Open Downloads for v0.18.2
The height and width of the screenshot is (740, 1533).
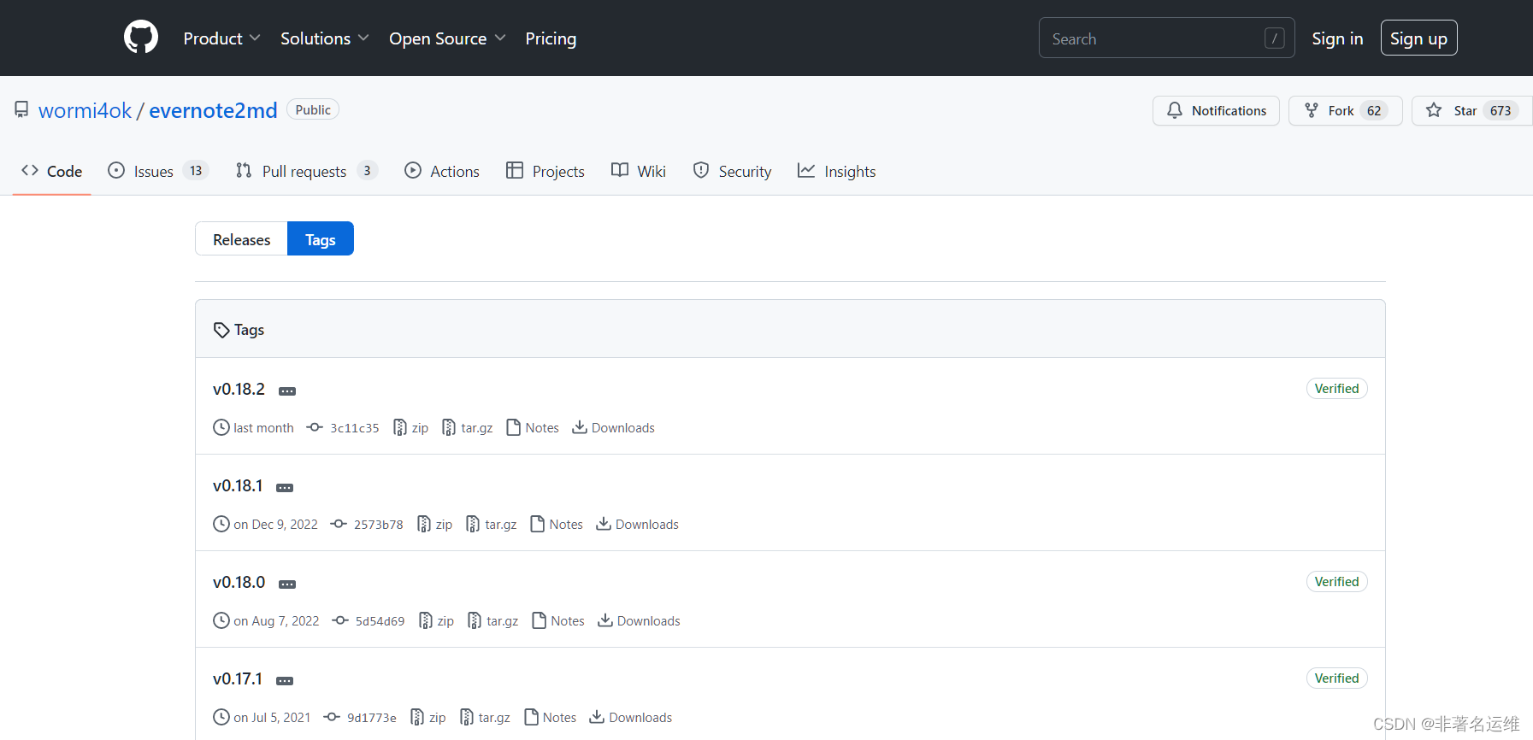coord(614,428)
